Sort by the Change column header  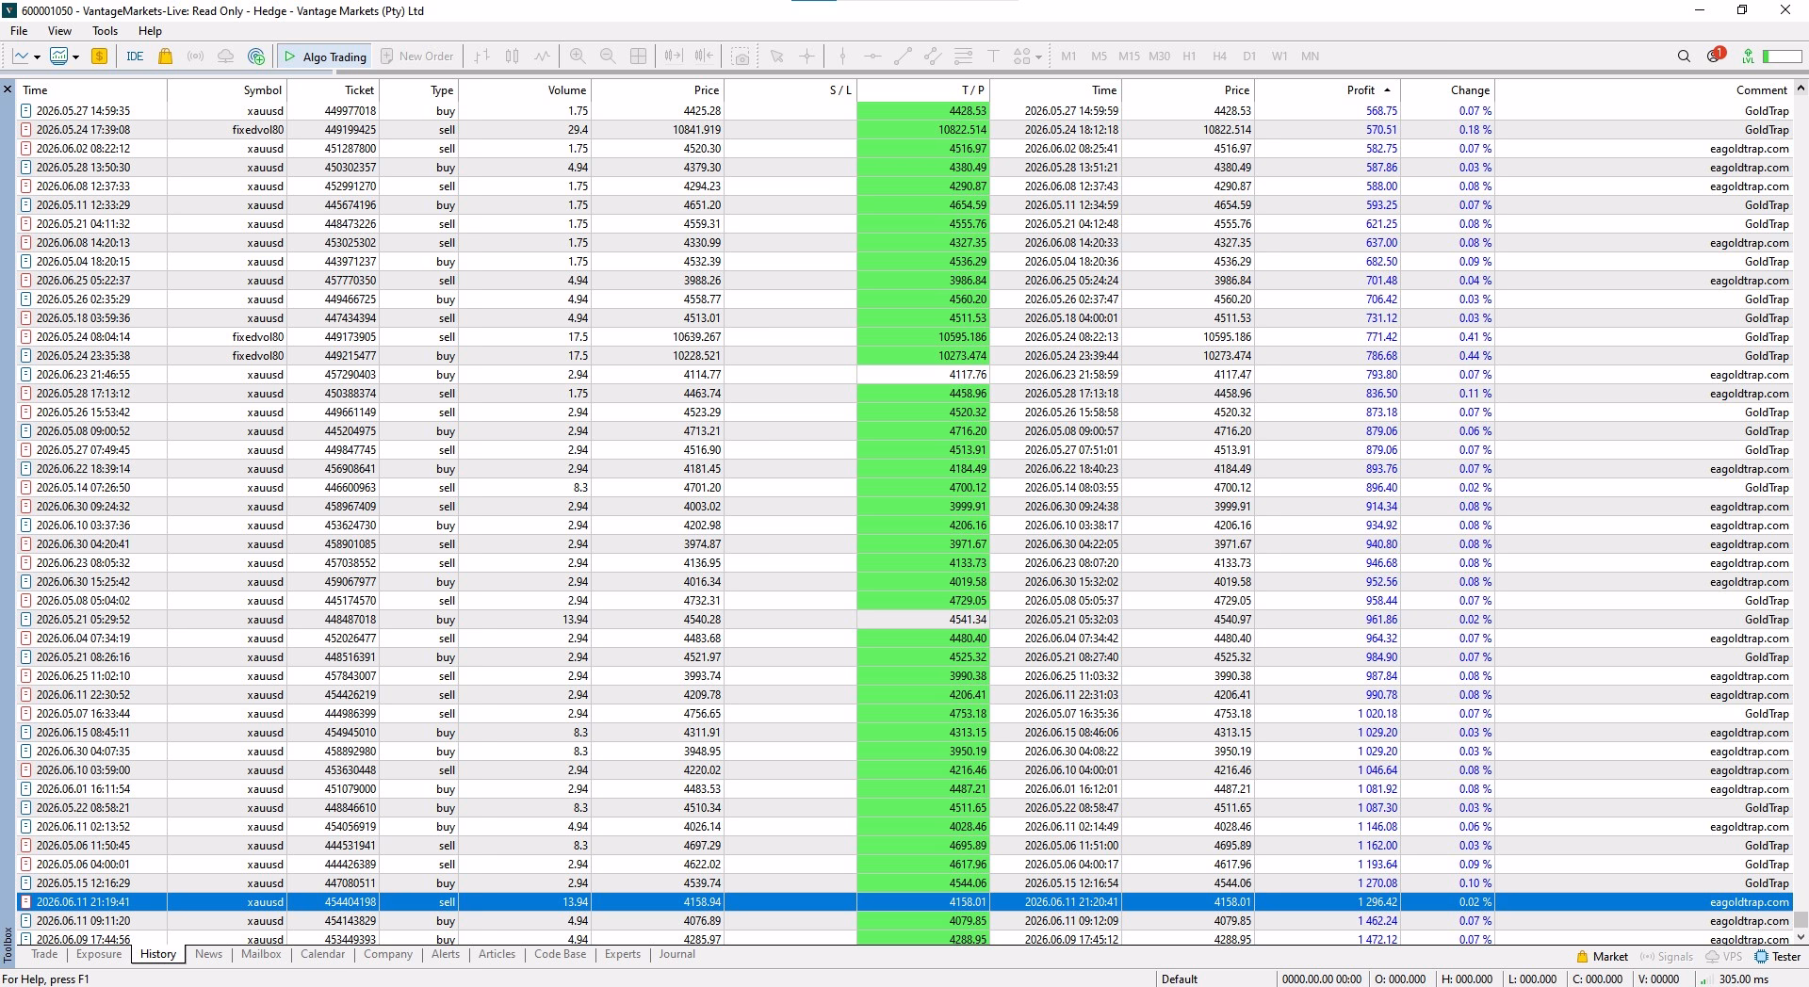pyautogui.click(x=1447, y=90)
